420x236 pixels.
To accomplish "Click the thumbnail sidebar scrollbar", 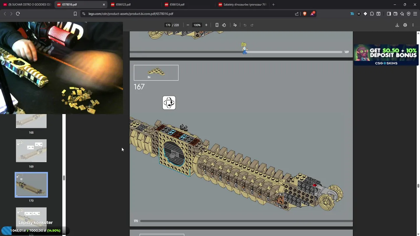I will coord(64,178).
